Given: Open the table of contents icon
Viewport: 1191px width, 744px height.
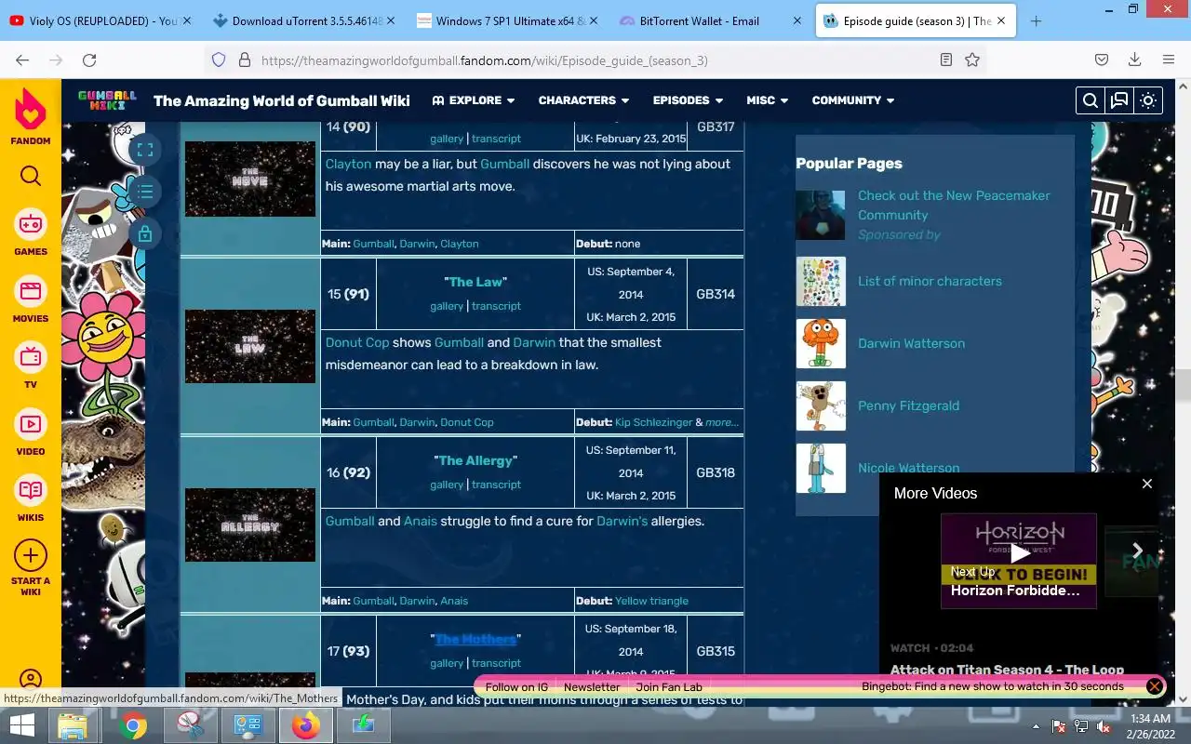Looking at the screenshot, I should [x=144, y=192].
